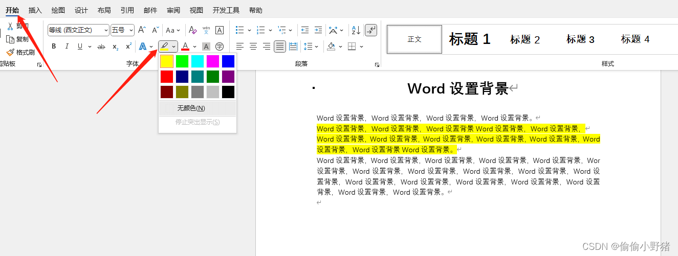
Task: Apply paragraph shading with the paint bucket
Action: (331, 46)
